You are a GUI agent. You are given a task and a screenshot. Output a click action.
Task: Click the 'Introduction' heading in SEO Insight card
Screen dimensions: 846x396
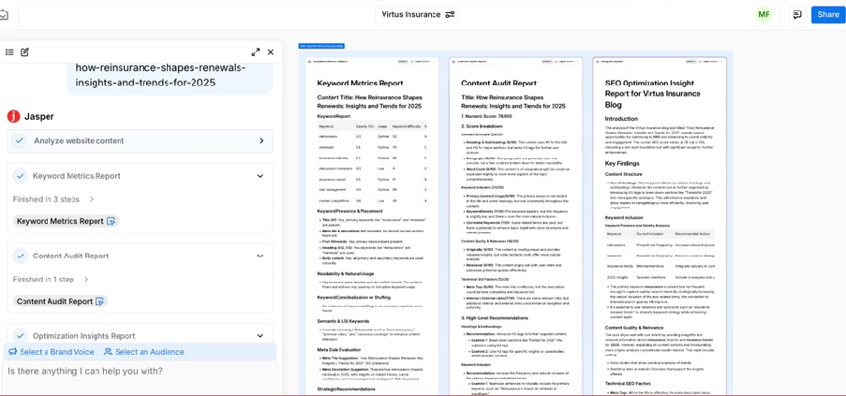(x=621, y=119)
